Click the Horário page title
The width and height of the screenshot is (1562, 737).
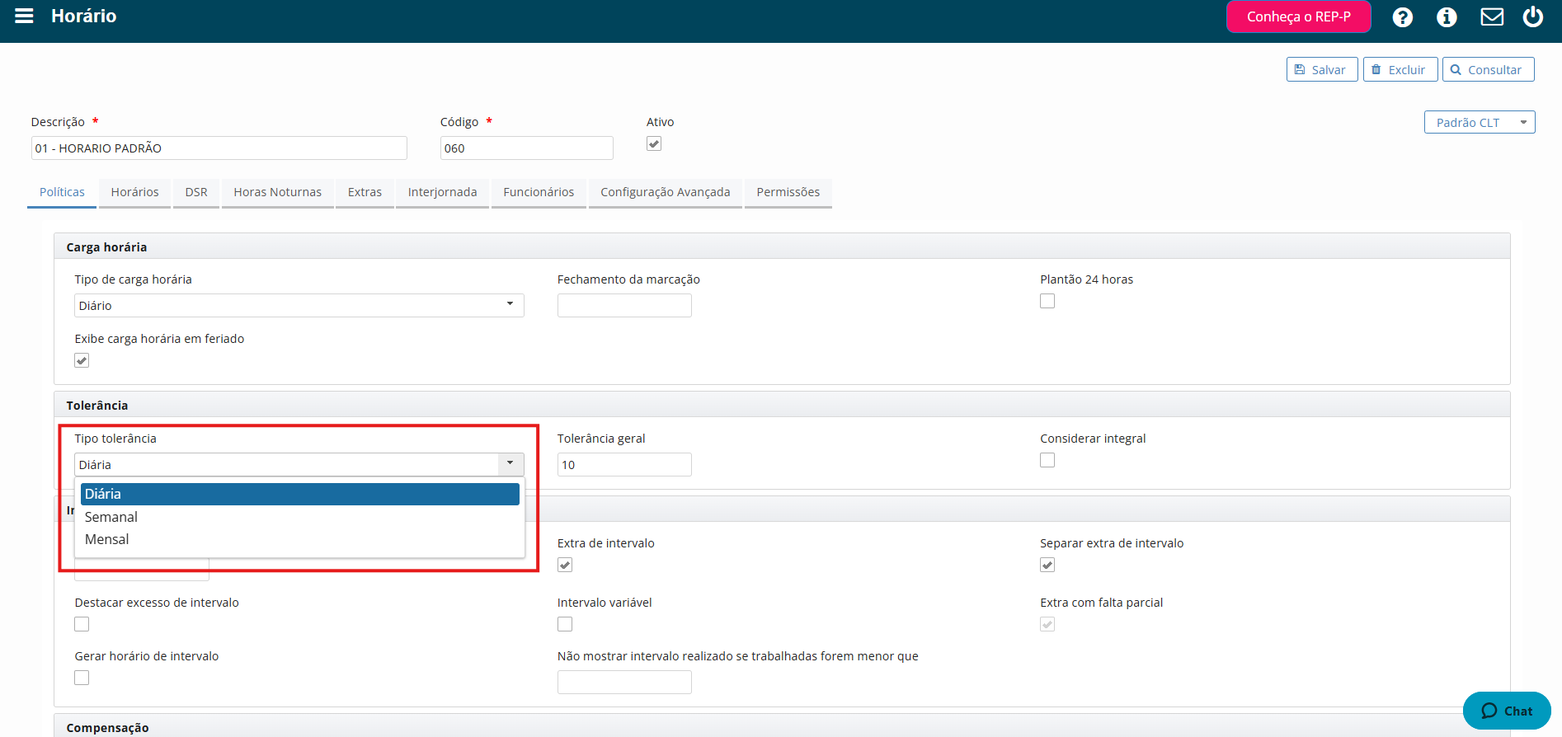(x=84, y=16)
